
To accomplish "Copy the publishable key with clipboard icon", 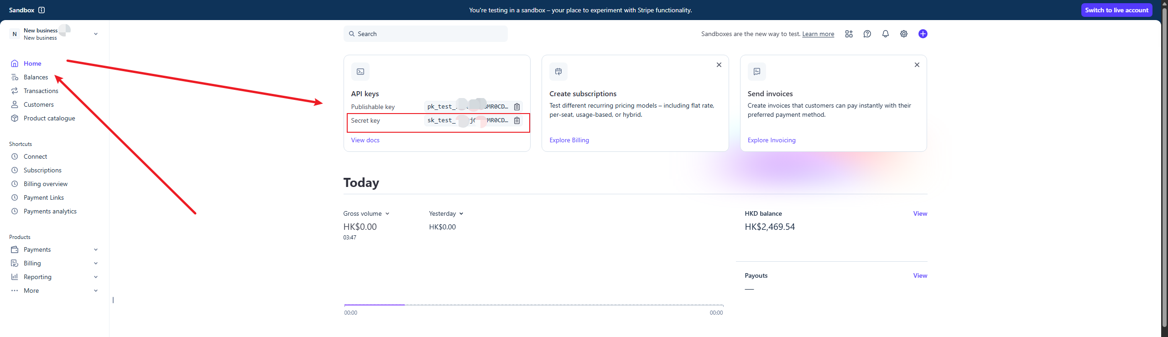I will 517,107.
